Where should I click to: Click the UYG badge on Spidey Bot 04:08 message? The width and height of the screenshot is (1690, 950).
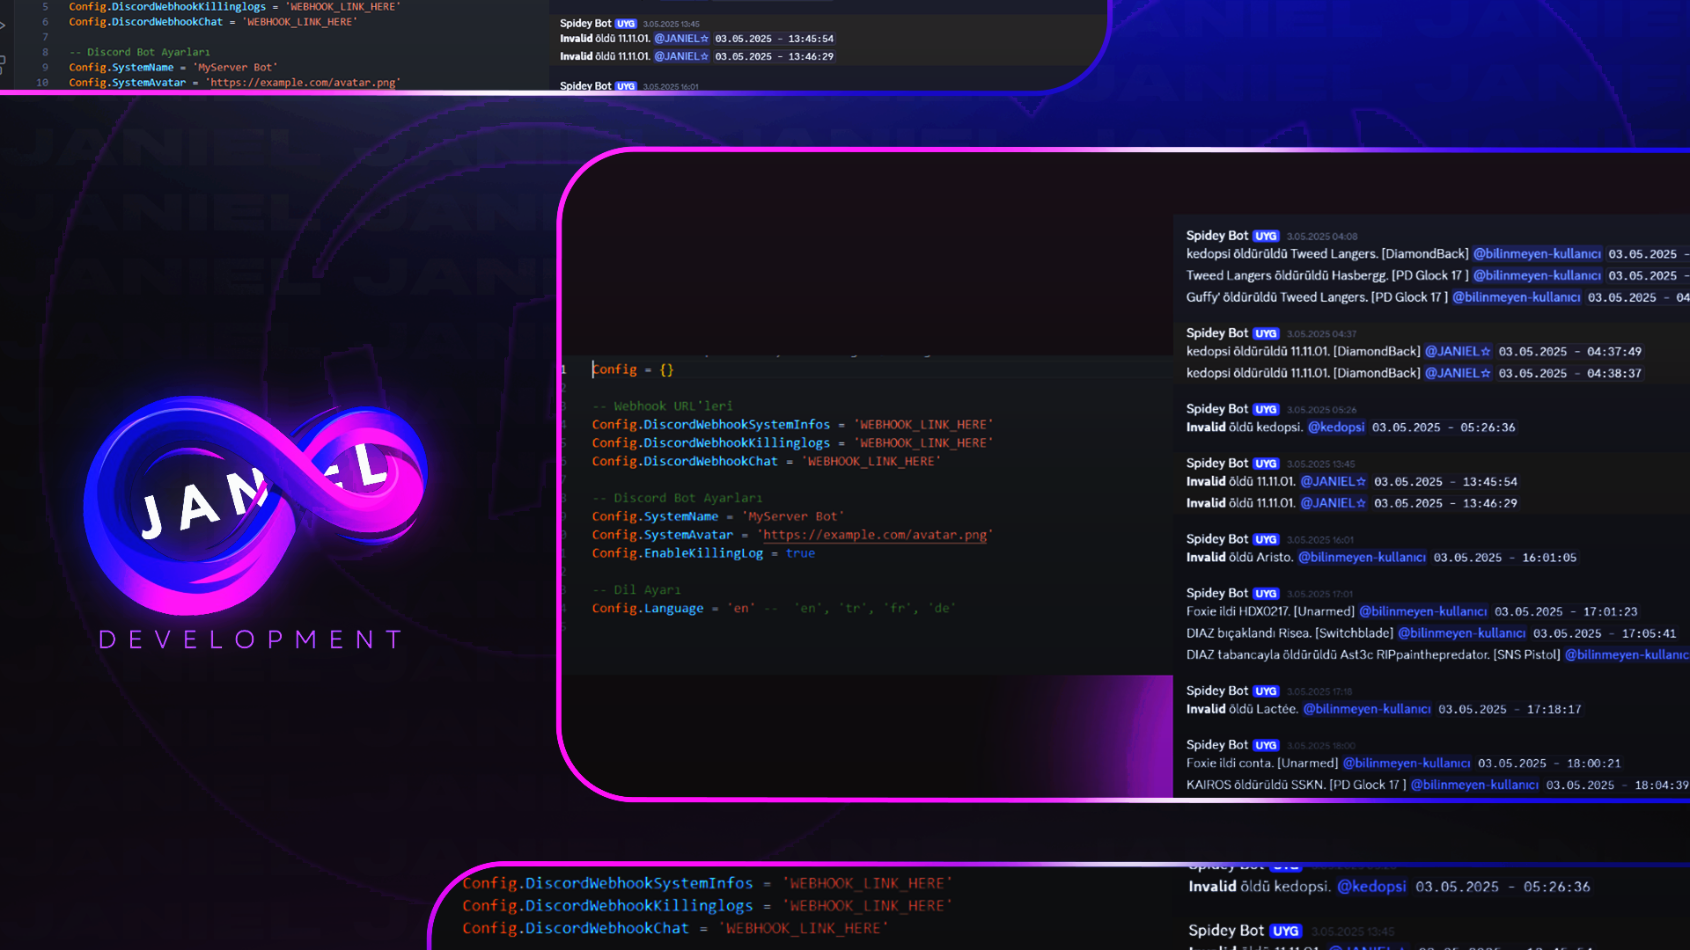click(x=1266, y=237)
